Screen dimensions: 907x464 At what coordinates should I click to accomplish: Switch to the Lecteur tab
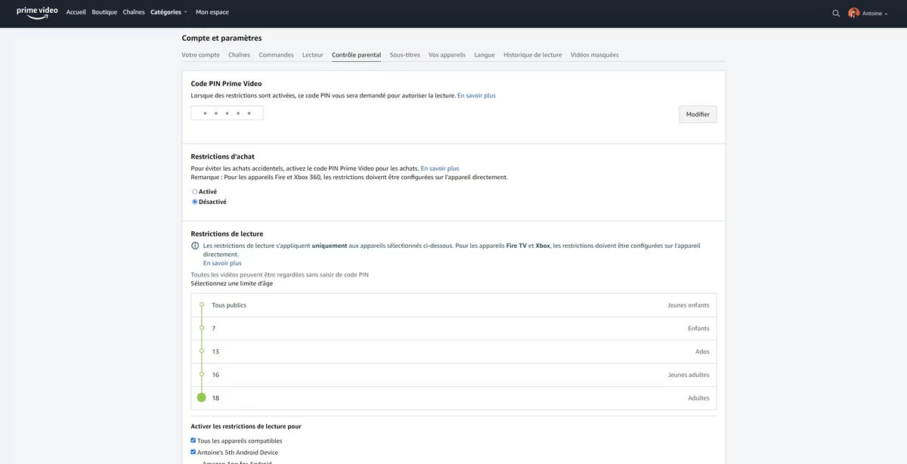(x=313, y=55)
